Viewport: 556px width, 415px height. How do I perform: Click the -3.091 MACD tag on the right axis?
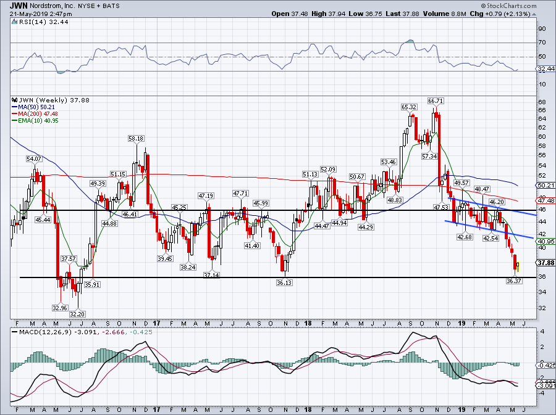tap(545, 385)
